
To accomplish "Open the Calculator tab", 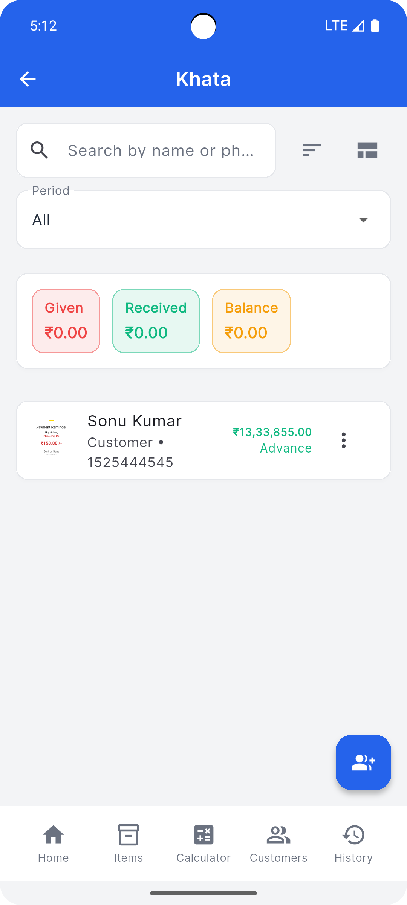I will click(x=203, y=843).
